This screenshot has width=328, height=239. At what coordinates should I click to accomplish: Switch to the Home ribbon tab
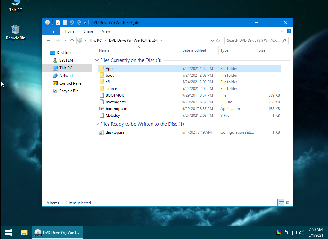(x=70, y=31)
